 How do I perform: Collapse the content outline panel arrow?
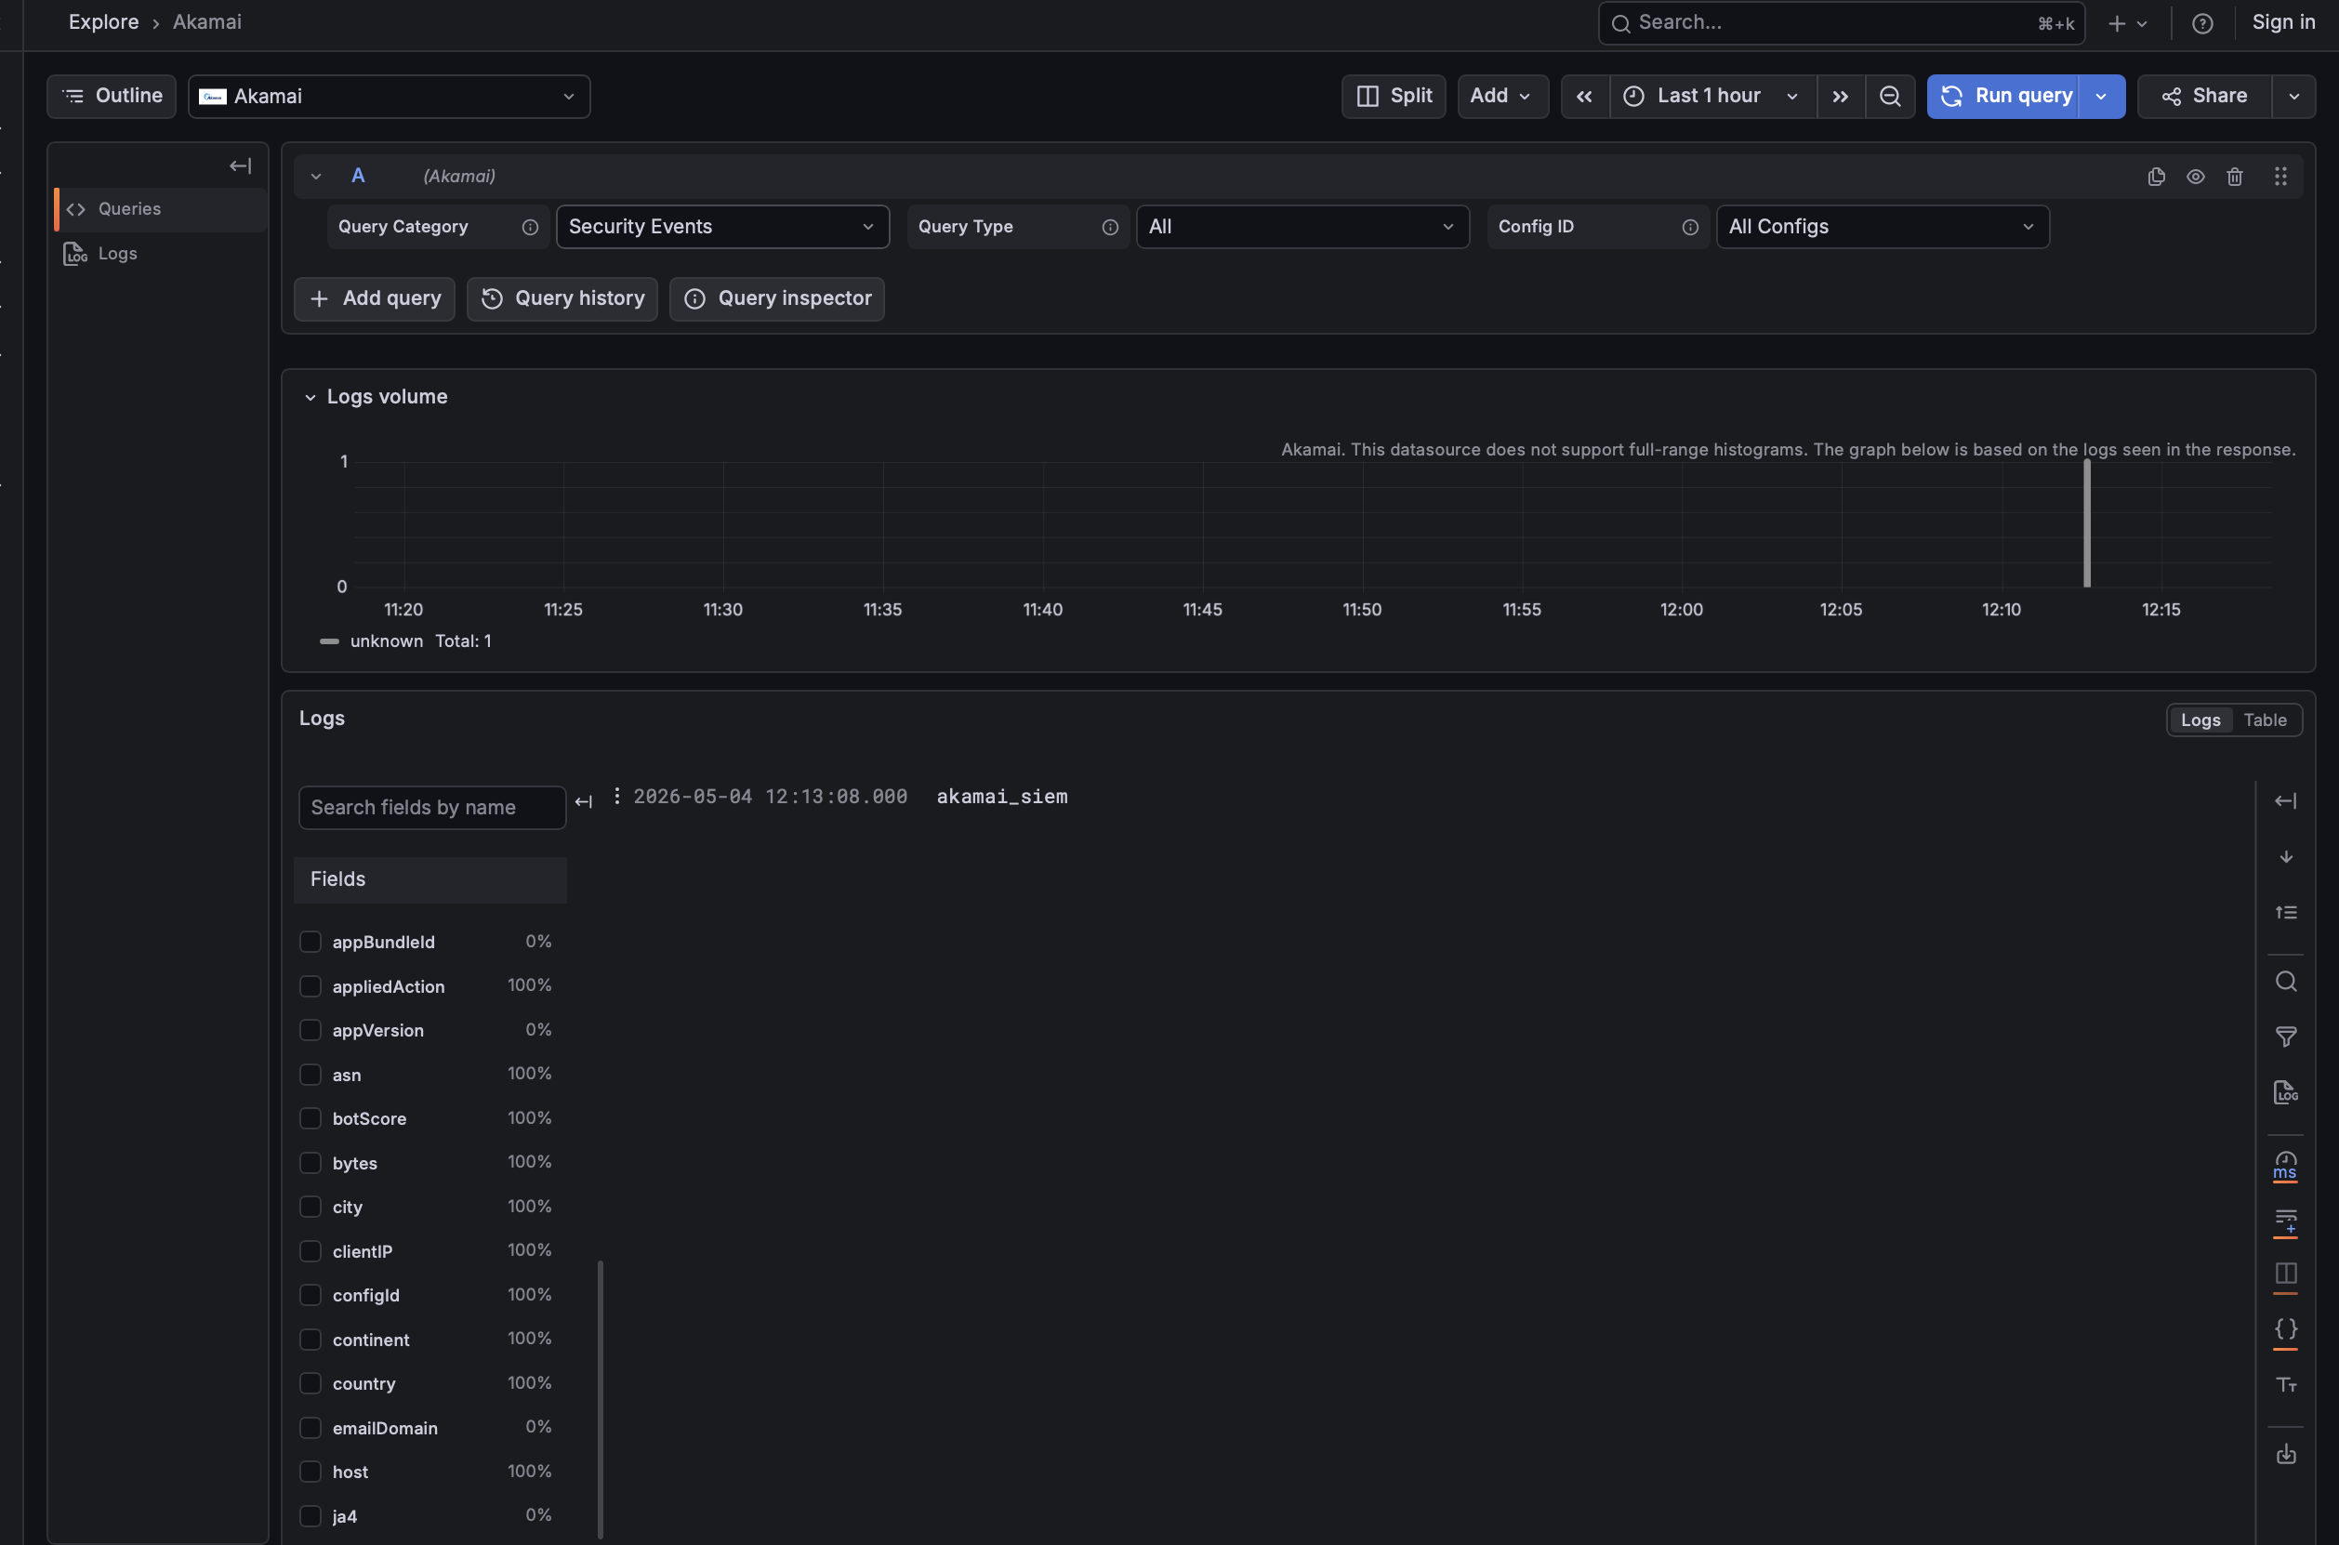coord(241,165)
